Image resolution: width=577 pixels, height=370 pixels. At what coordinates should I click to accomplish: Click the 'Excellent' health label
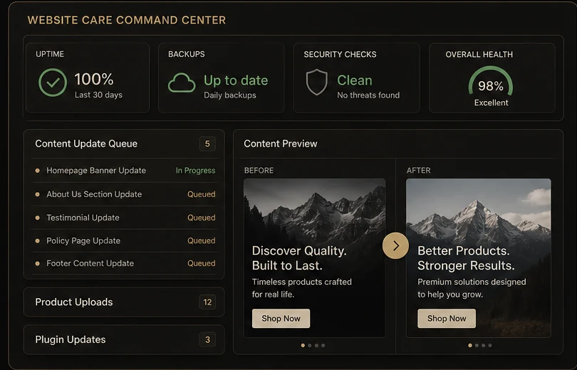(x=491, y=103)
